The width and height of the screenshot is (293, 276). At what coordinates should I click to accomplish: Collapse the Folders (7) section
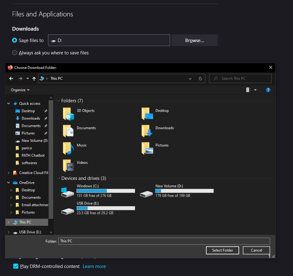coord(58,100)
